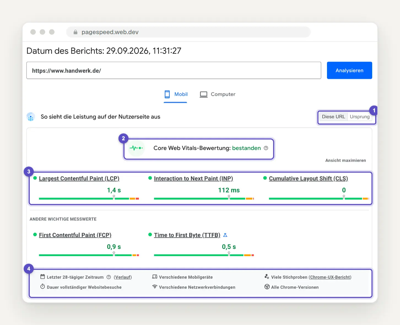Screen dimensions: 400x325
Task: Switch to the Computer tab
Action: 218,94
